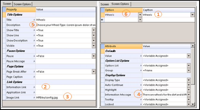The height and width of the screenshot is (110, 200).
Task: Click the formula icon beside Show Line
Action: (34, 35)
